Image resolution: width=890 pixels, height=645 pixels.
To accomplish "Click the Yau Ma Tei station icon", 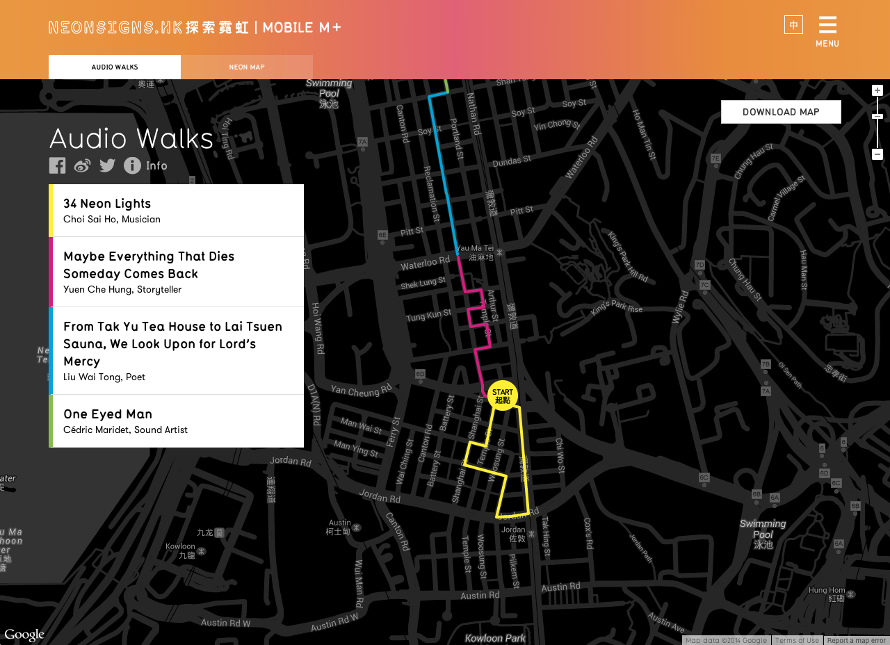I will (499, 253).
